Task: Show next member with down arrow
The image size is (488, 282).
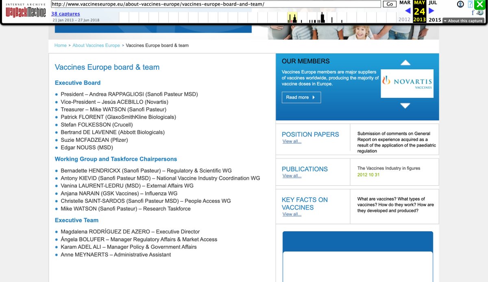Action: click(405, 106)
